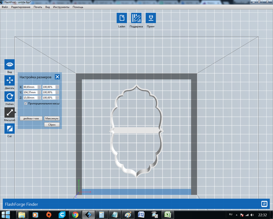Click the Максимум button

click(52, 118)
